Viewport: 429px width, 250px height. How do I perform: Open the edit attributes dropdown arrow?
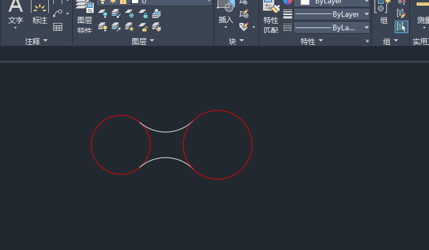point(253,27)
